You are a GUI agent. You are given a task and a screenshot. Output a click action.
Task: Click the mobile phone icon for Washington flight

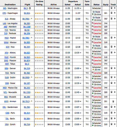pos(112,8)
